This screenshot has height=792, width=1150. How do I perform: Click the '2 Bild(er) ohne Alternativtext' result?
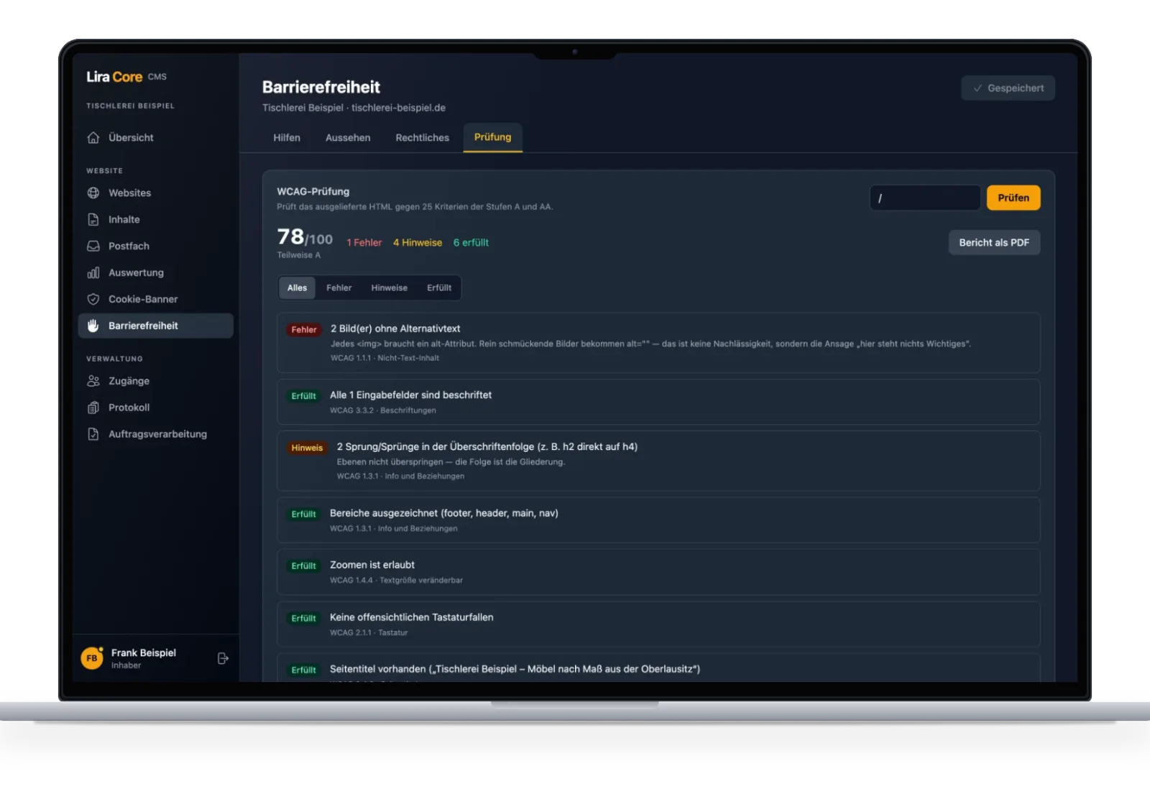pyautogui.click(x=658, y=342)
